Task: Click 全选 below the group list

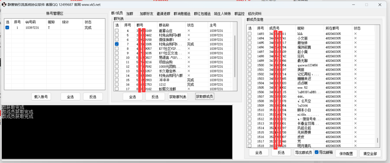Action: click(x=133, y=97)
